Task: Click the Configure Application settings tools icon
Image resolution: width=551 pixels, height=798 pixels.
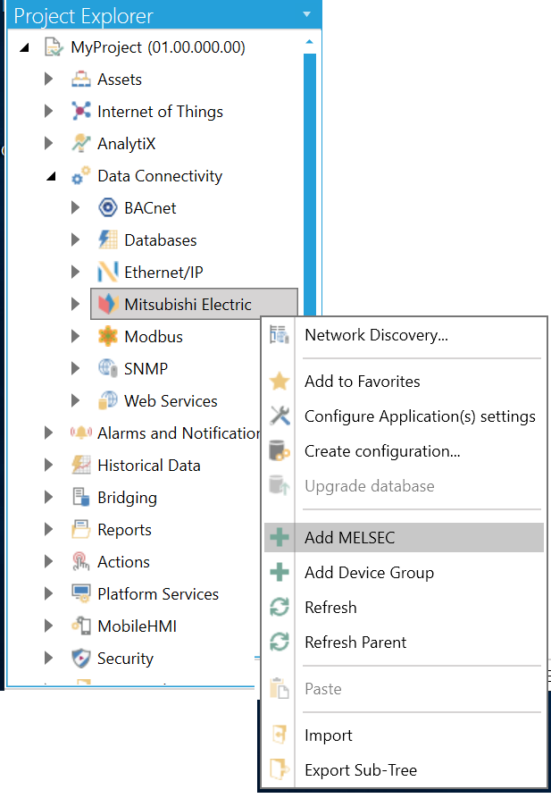Action: (x=280, y=416)
